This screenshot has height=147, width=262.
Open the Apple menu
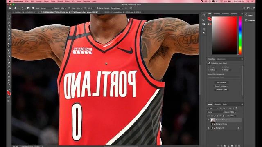coord(10,1)
